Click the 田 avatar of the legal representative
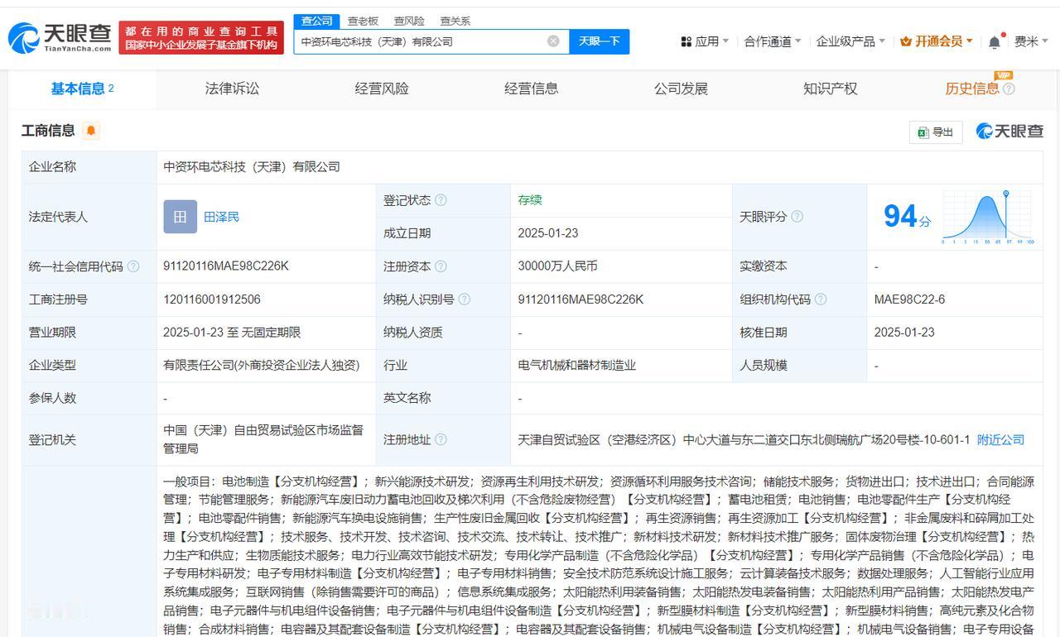Viewport: 1060px width, 637px height. pos(180,217)
